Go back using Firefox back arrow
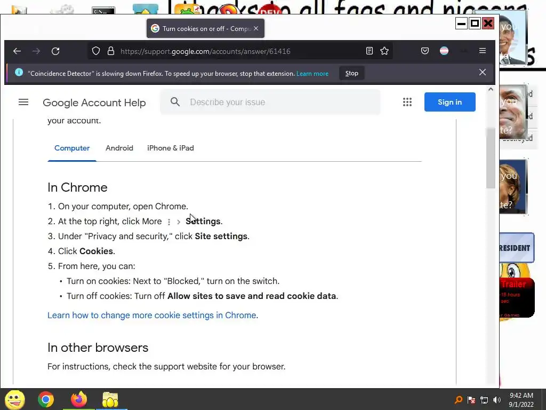Image resolution: width=546 pixels, height=410 pixels. [17, 51]
